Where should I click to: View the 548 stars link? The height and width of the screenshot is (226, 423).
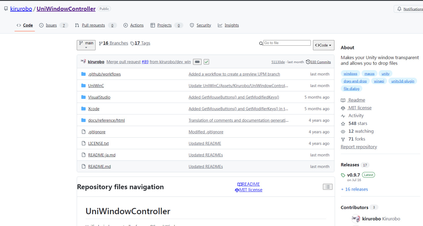point(354,123)
